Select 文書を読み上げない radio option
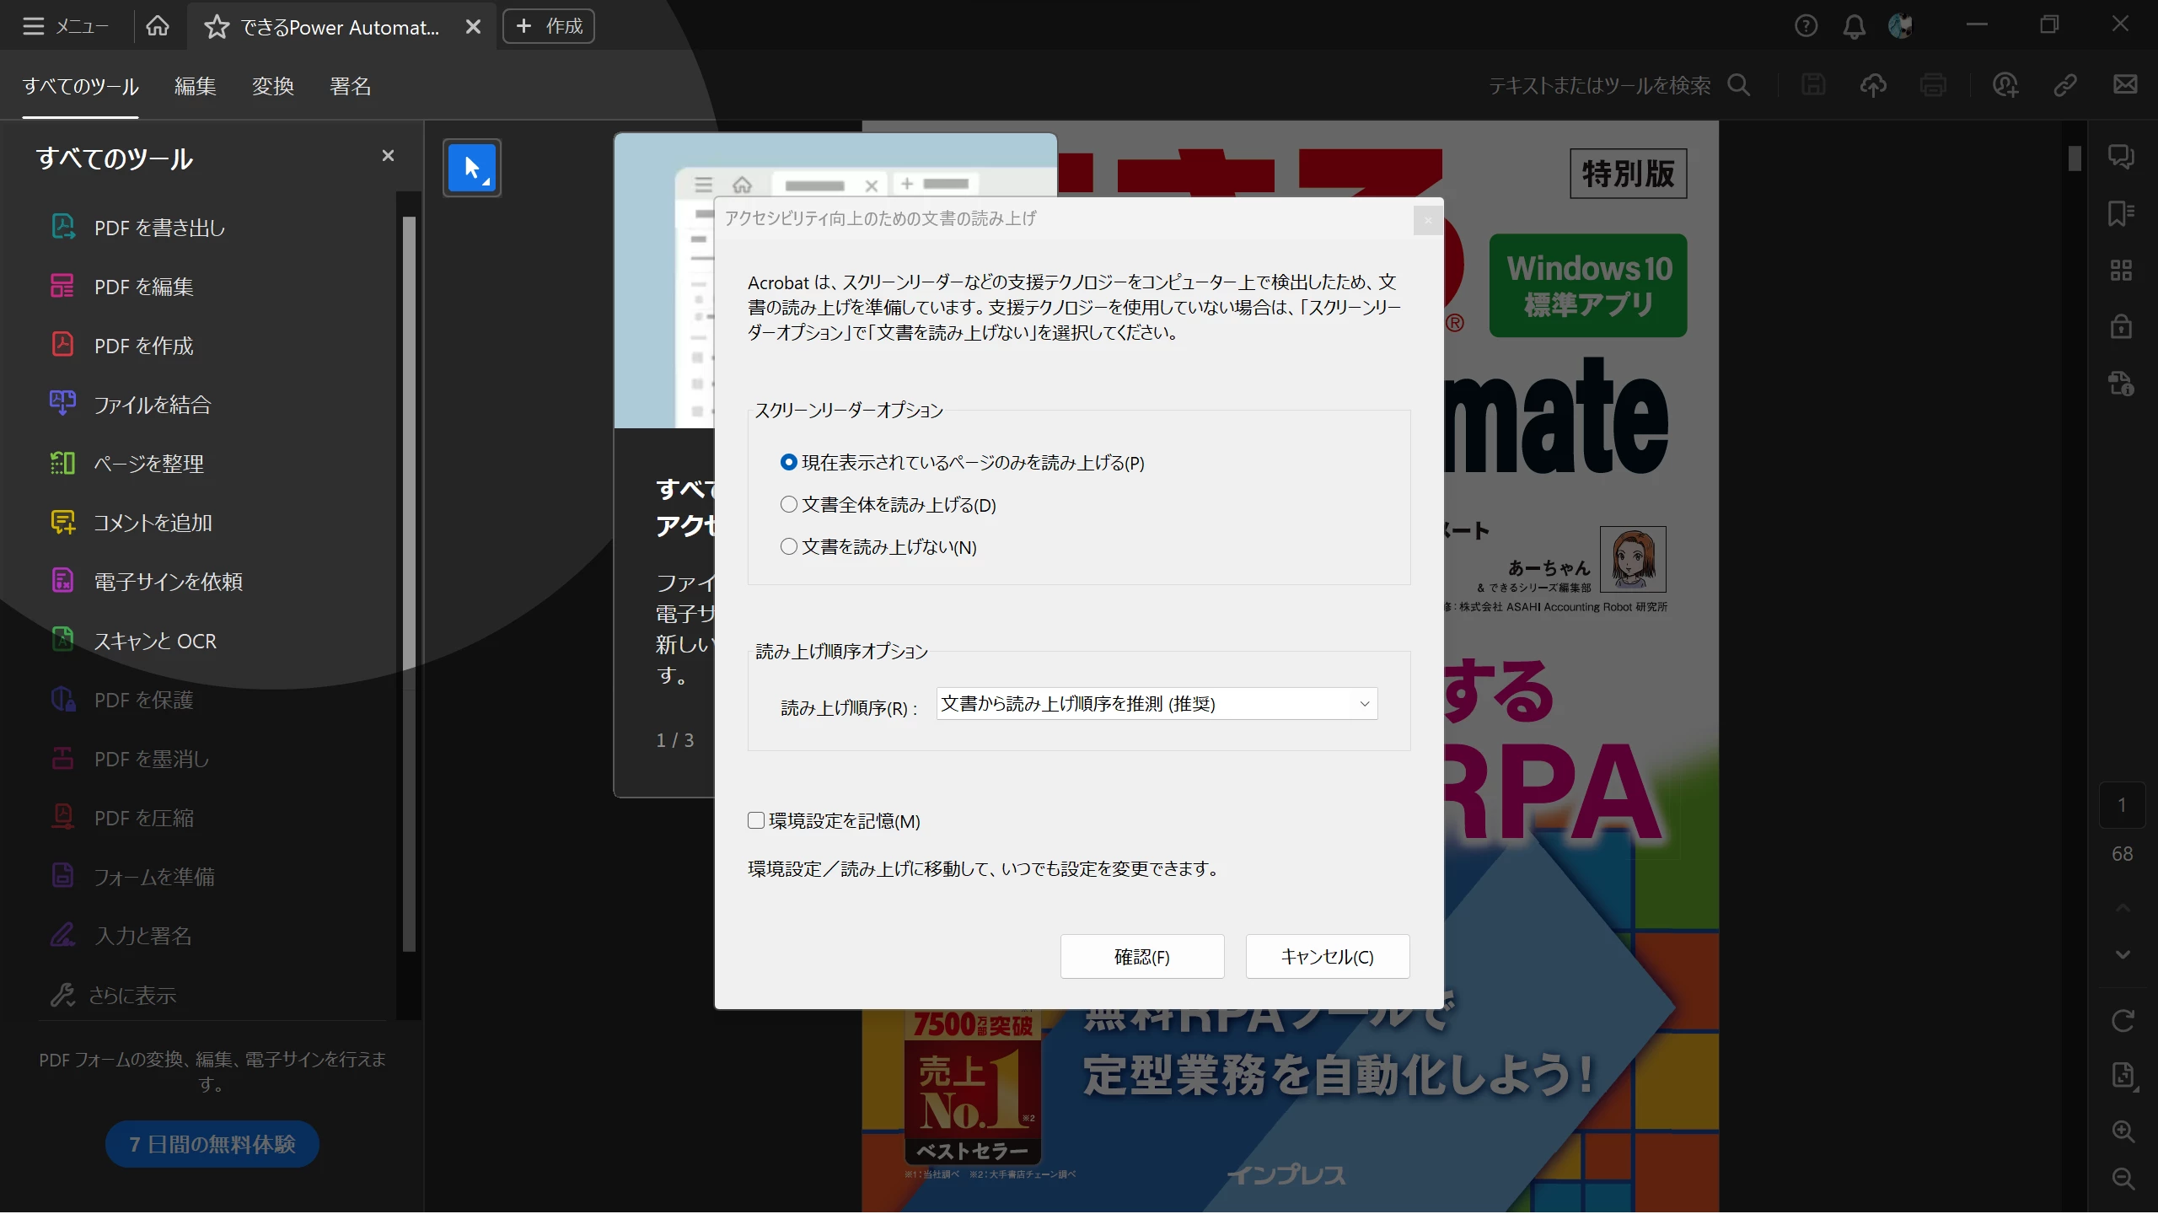 coord(789,546)
